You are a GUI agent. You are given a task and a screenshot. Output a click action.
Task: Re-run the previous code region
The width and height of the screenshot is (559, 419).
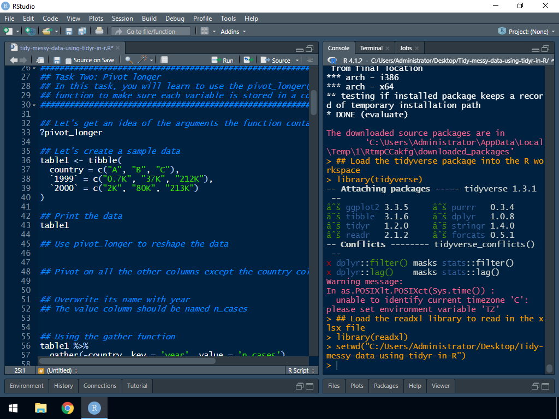(x=248, y=60)
